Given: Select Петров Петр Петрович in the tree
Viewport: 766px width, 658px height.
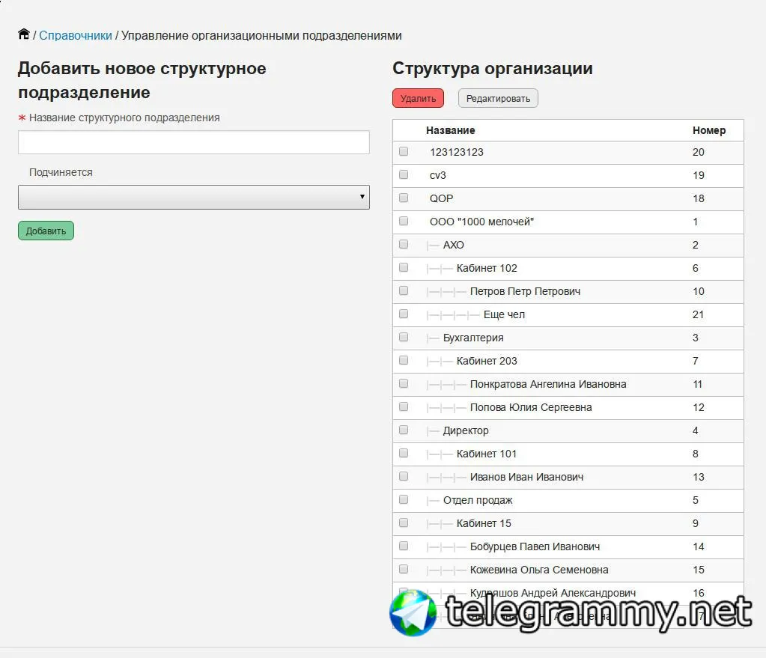Looking at the screenshot, I should click(525, 291).
